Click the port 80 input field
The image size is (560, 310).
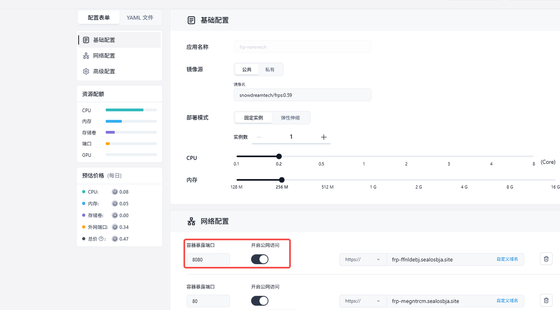(x=208, y=301)
